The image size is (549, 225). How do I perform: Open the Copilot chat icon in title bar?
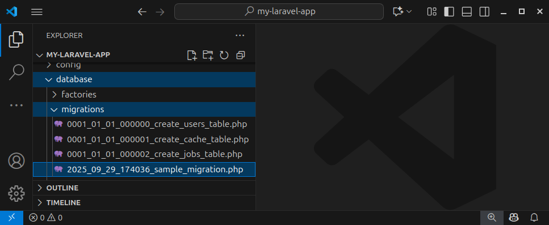pos(398,12)
